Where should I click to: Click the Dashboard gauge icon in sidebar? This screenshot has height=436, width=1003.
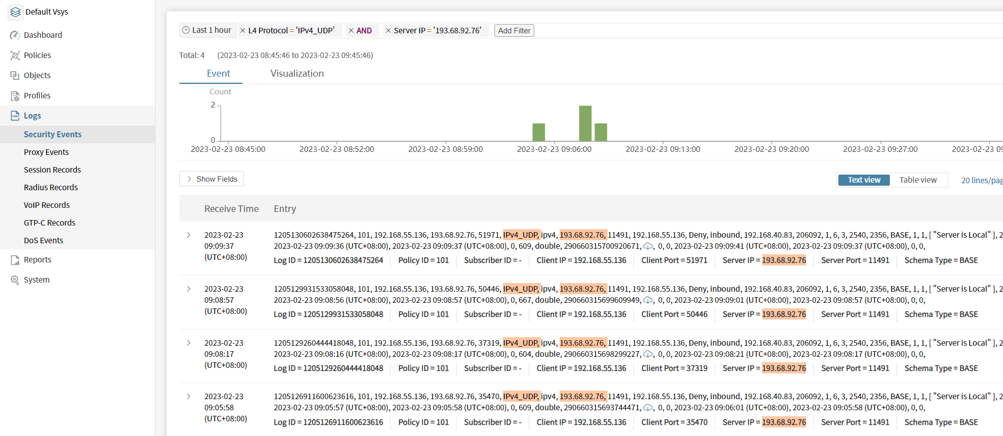pos(15,35)
